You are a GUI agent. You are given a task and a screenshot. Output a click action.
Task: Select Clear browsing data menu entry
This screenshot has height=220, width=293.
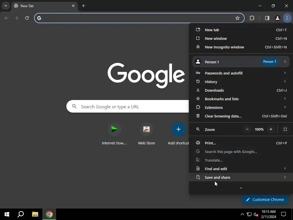(x=241, y=116)
